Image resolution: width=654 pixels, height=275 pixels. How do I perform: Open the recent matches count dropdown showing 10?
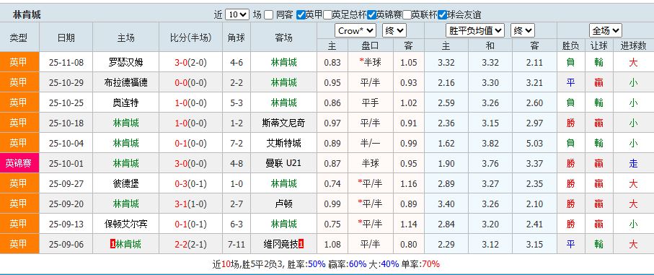[x=237, y=14]
